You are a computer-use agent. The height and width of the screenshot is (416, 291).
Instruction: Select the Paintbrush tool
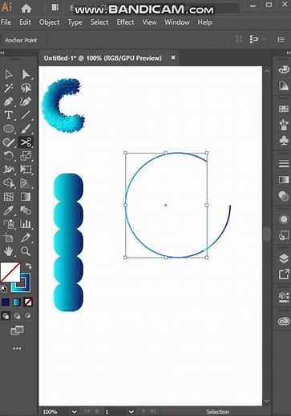tap(26, 129)
